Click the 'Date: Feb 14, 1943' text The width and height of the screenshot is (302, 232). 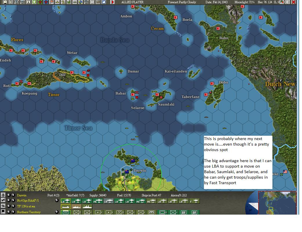[216, 2]
